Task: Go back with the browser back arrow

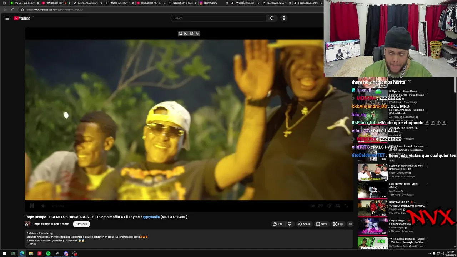Action: pyautogui.click(x=4, y=10)
